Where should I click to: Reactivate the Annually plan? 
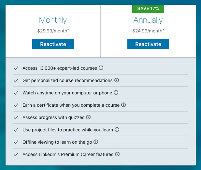(148, 44)
